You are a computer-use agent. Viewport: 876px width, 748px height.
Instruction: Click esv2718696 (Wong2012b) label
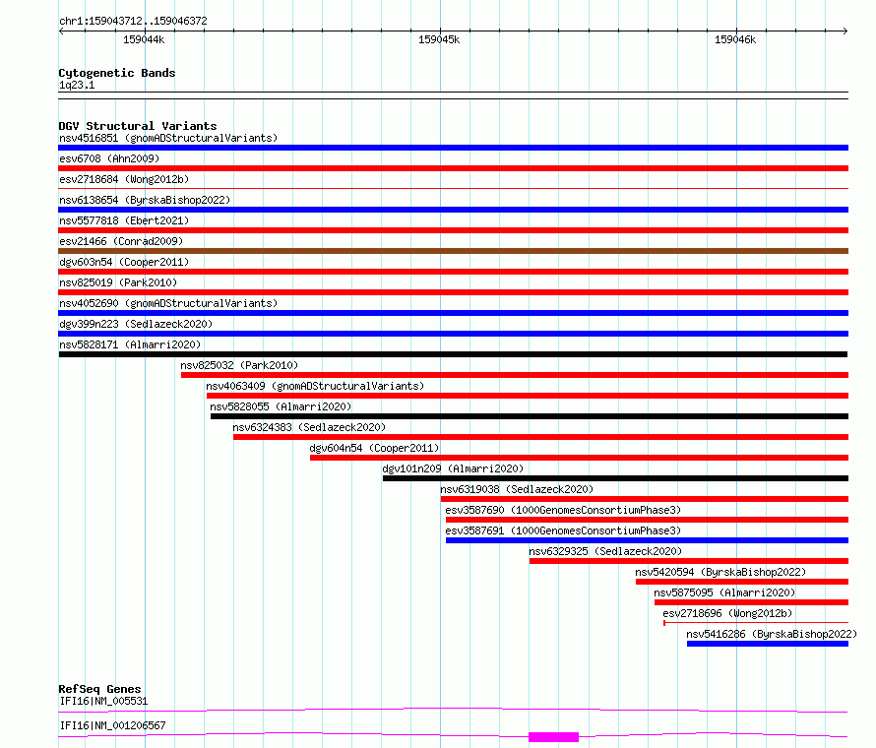pos(727,613)
